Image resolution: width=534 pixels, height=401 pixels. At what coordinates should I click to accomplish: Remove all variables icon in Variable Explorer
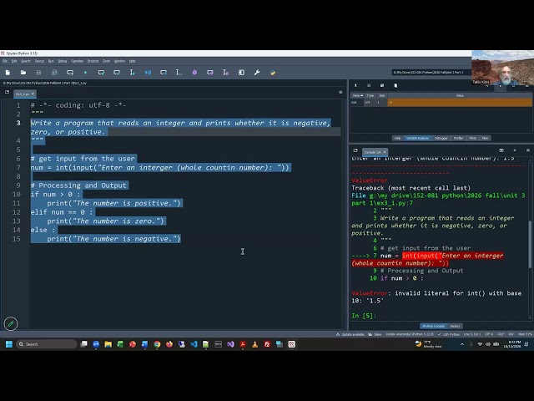coord(395,85)
